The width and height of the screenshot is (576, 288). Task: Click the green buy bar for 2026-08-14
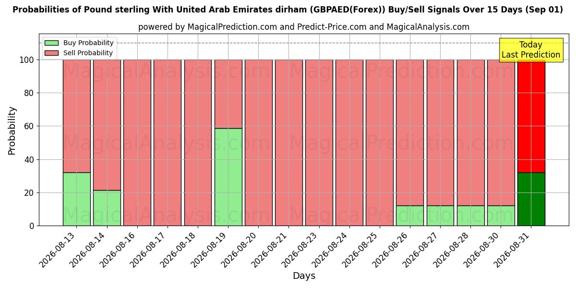tap(107, 208)
